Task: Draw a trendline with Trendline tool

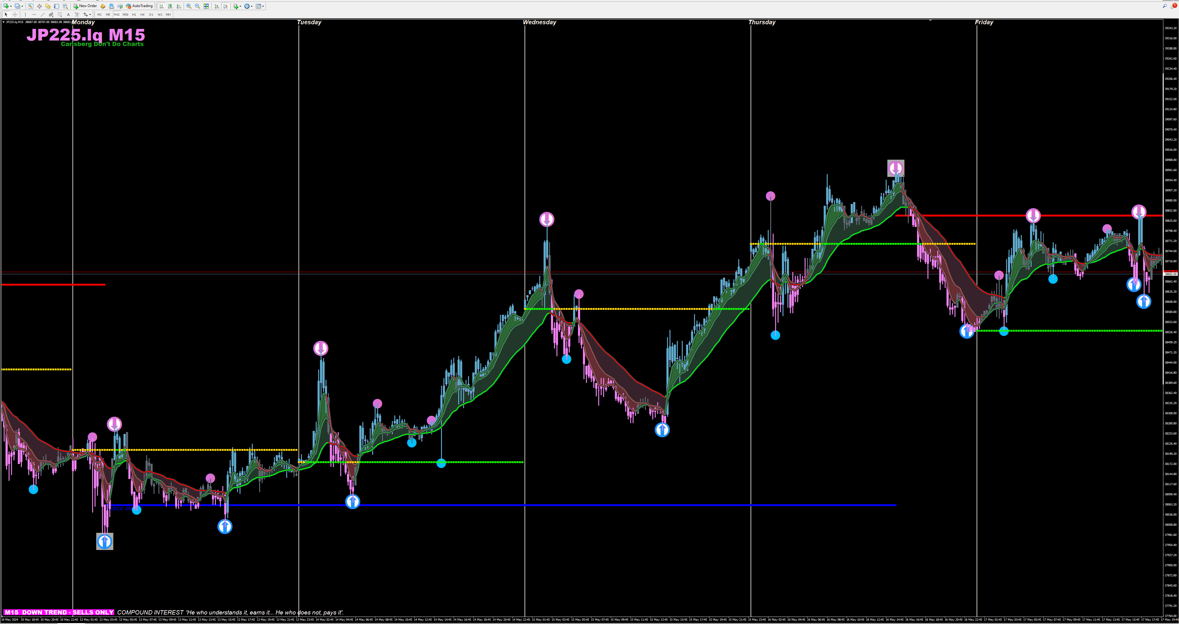Action: [43, 15]
